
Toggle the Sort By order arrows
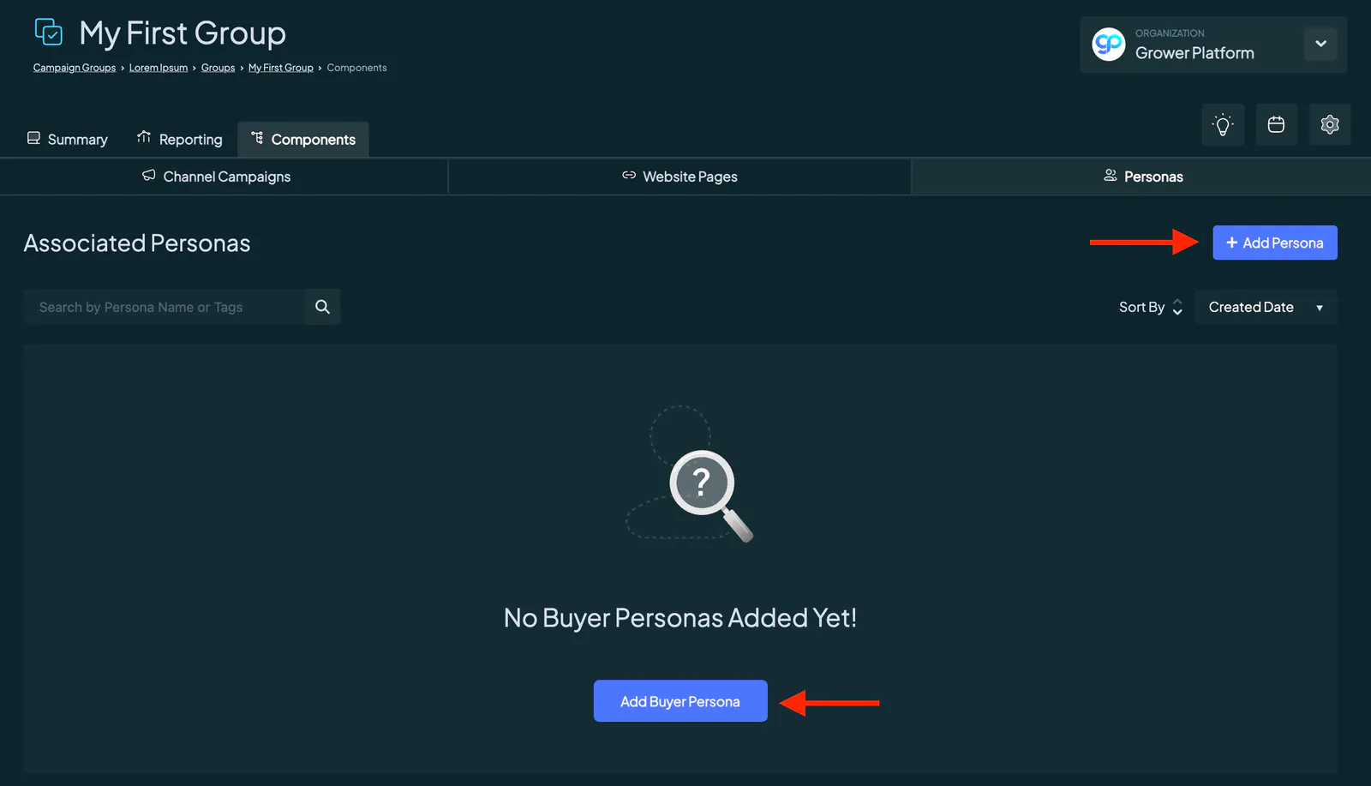point(1177,307)
